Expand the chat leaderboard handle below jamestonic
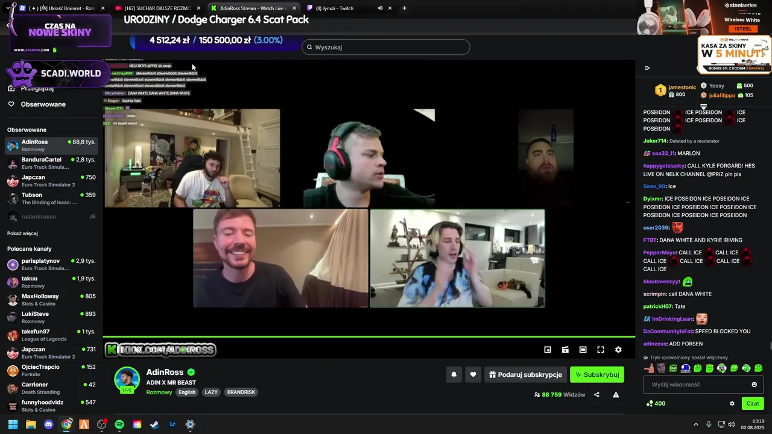 point(703,107)
